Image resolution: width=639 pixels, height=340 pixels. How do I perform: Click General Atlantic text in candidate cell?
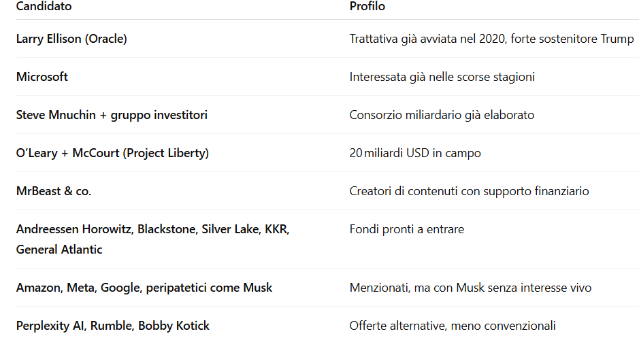click(59, 249)
